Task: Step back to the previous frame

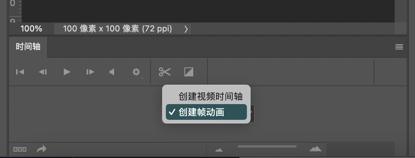Action: click(x=43, y=72)
